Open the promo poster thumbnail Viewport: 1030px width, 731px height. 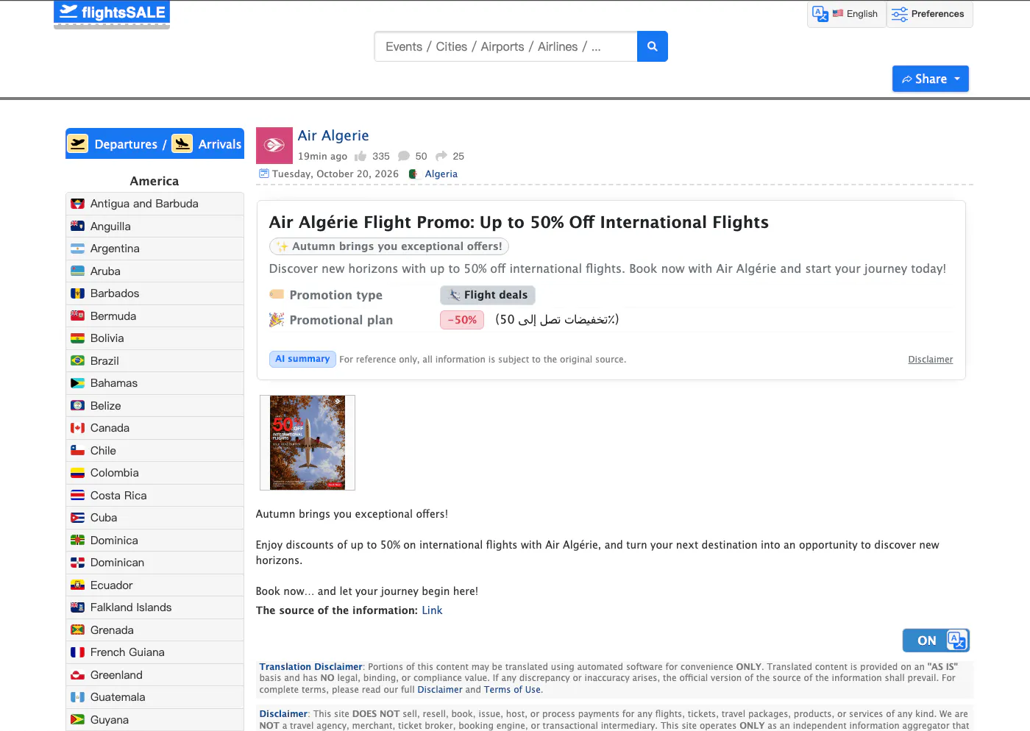pyautogui.click(x=308, y=443)
